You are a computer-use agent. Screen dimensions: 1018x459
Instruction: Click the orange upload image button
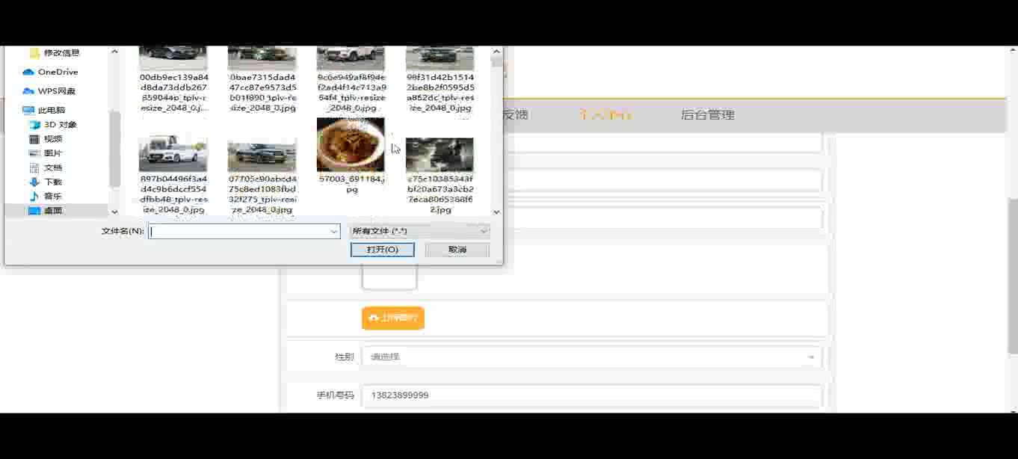393,318
